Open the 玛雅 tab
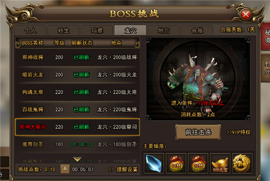This screenshot has width=270, height=181. coord(97,31)
